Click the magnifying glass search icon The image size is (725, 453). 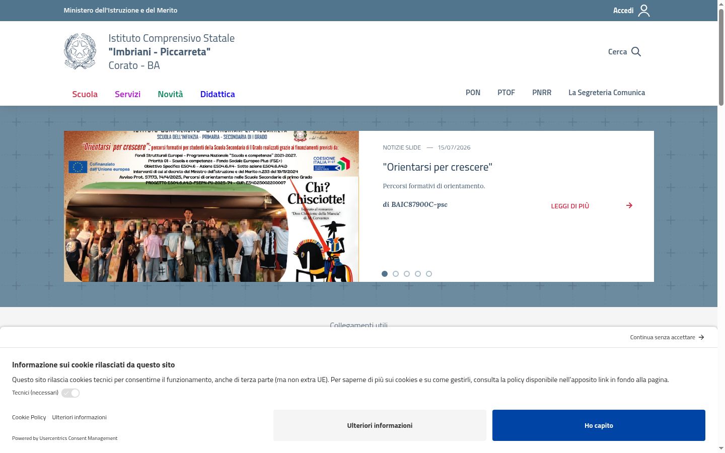coord(636,52)
